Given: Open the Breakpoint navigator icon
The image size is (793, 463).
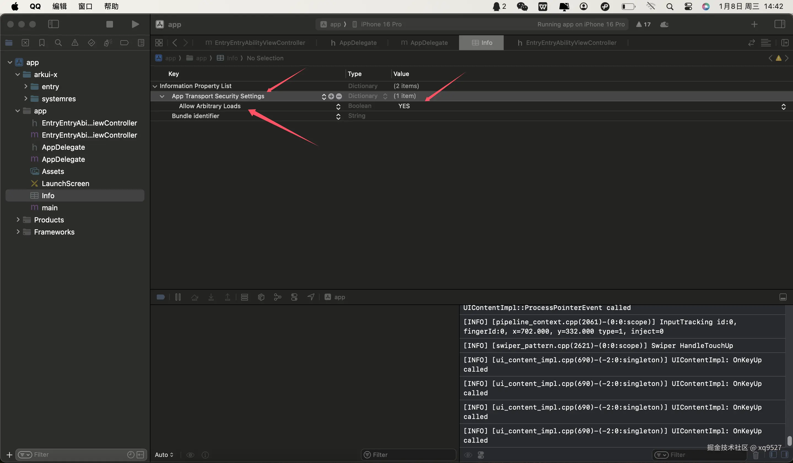Looking at the screenshot, I should point(124,43).
